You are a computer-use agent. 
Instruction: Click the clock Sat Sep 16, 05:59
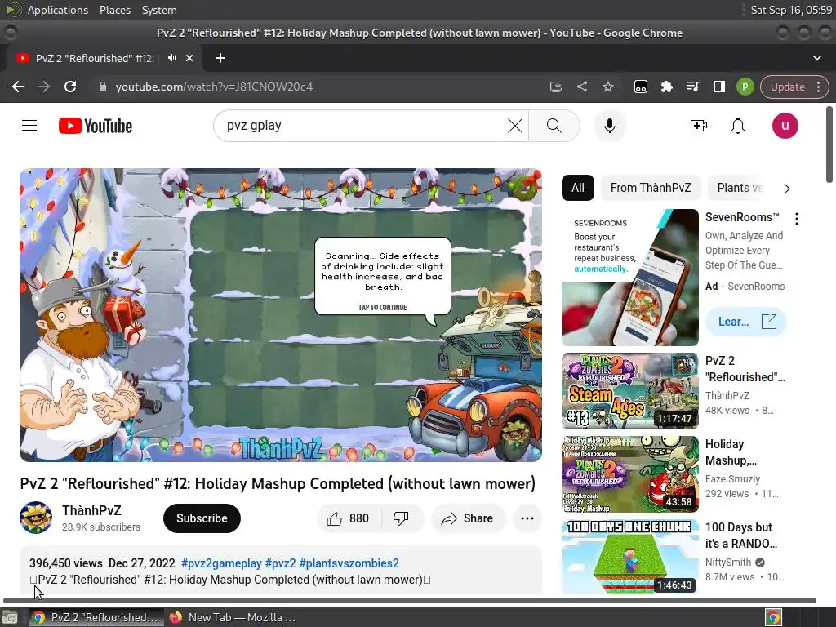[x=791, y=10]
